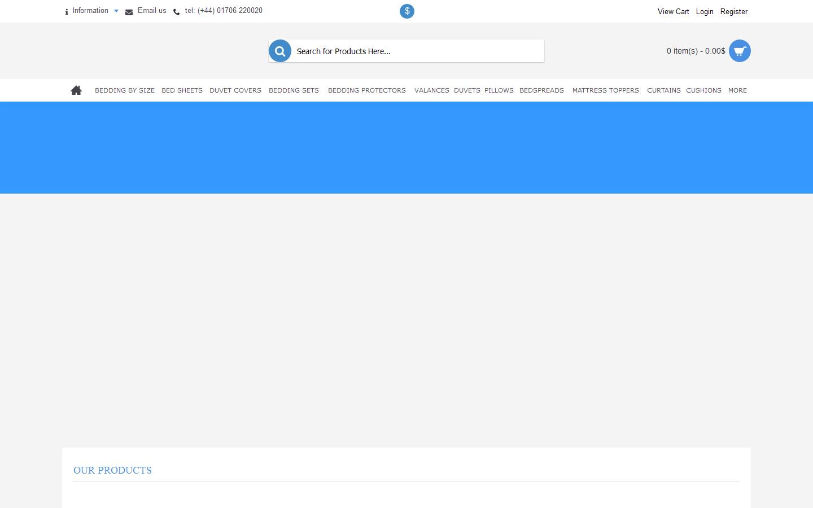Open the View Cart link

click(x=673, y=11)
